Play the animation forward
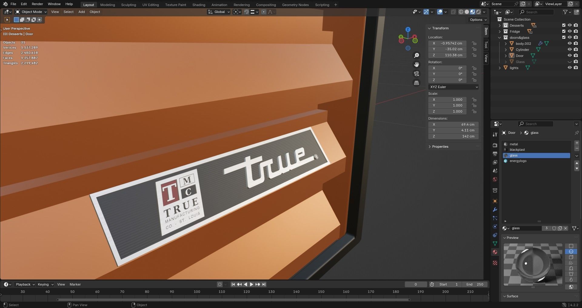Screen dimensions: 582x308 click(251, 284)
